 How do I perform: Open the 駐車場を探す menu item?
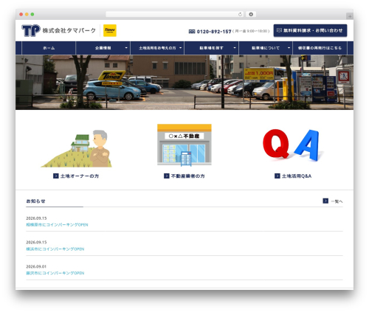[212, 48]
